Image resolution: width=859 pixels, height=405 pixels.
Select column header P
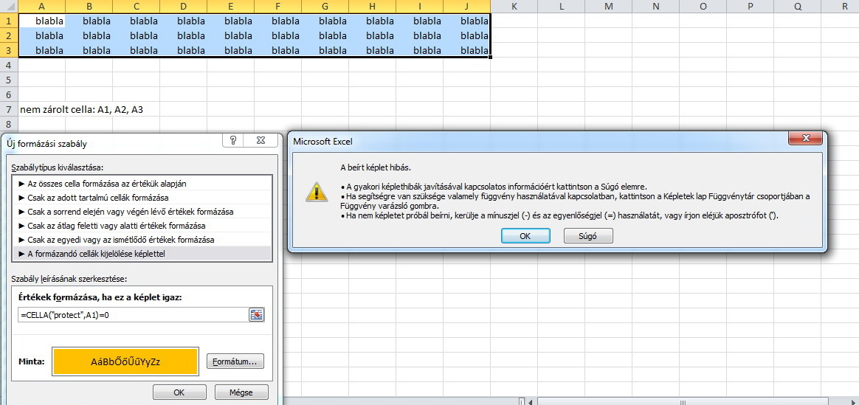click(x=751, y=7)
